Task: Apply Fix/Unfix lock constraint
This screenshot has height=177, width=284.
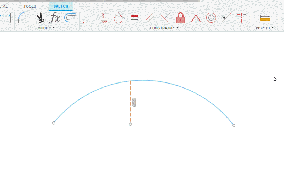Action: tap(180, 18)
